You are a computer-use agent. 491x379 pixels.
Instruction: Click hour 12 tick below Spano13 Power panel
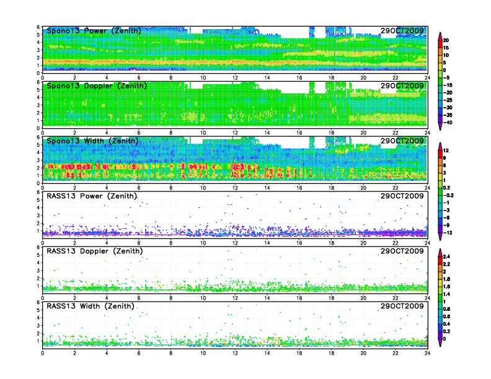point(235,78)
